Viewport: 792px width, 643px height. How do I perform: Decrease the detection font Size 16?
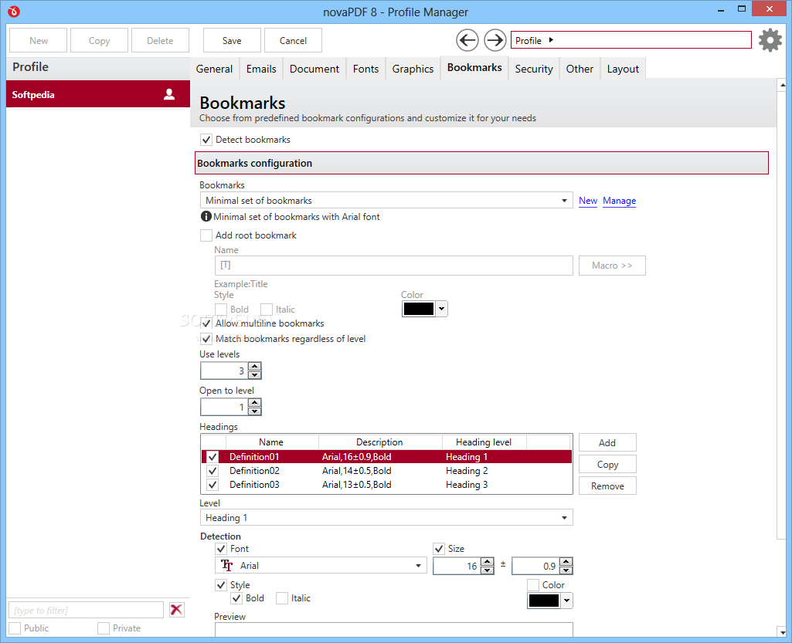pos(488,570)
